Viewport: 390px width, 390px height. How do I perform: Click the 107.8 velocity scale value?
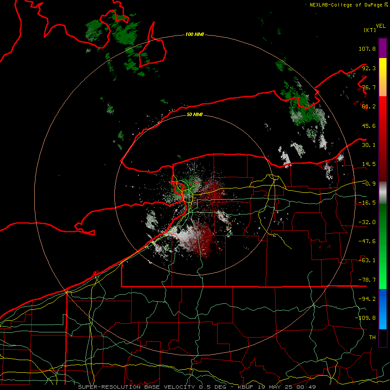point(367,49)
